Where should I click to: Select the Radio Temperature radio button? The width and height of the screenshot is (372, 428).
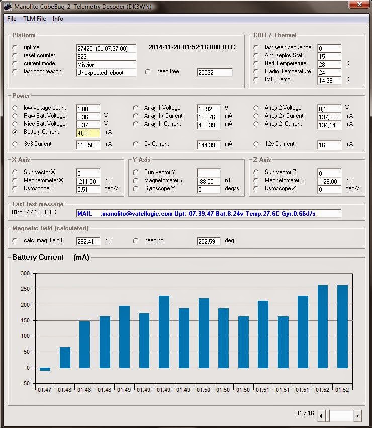pyautogui.click(x=256, y=71)
